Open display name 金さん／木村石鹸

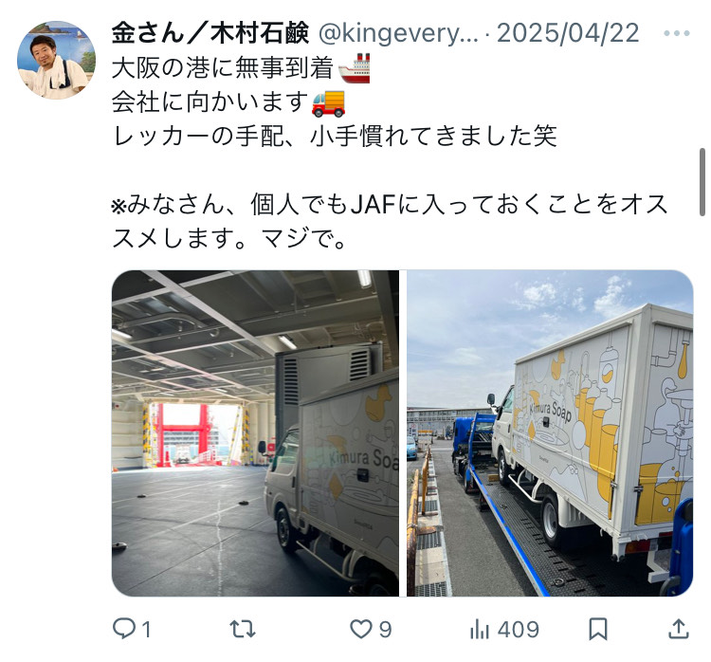(x=210, y=33)
